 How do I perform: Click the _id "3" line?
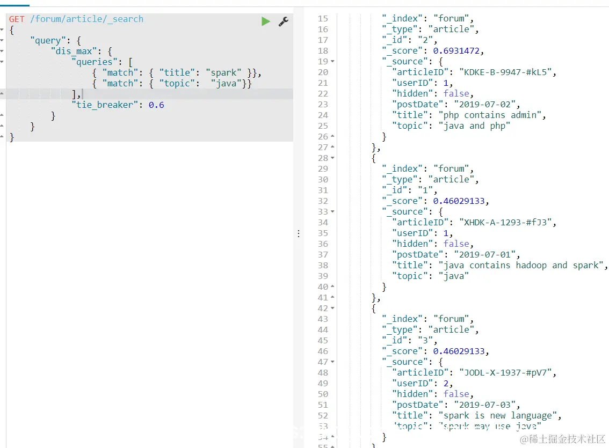(409, 340)
